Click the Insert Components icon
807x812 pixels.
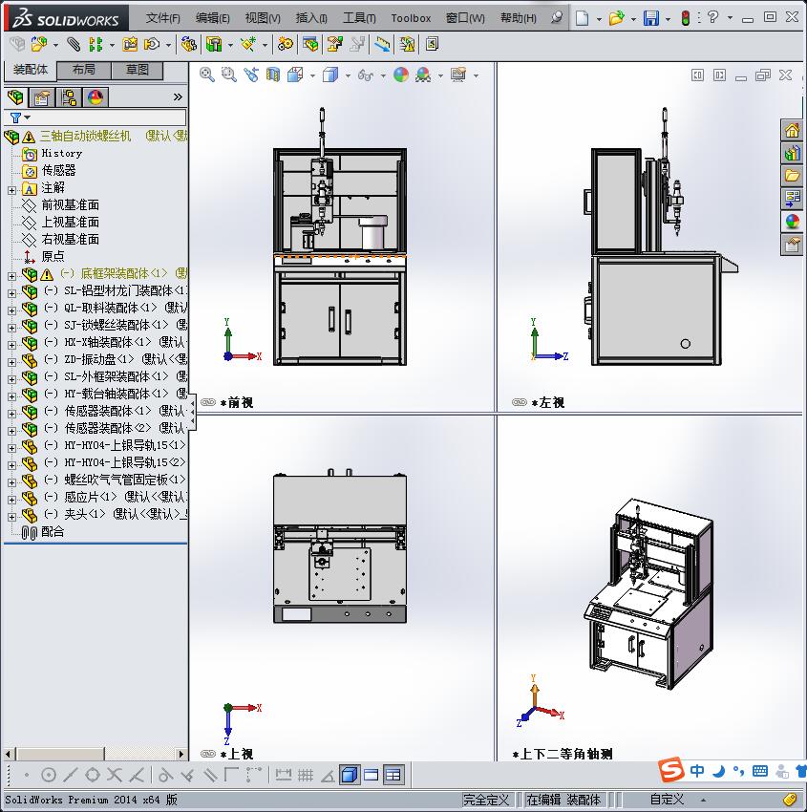(38, 45)
